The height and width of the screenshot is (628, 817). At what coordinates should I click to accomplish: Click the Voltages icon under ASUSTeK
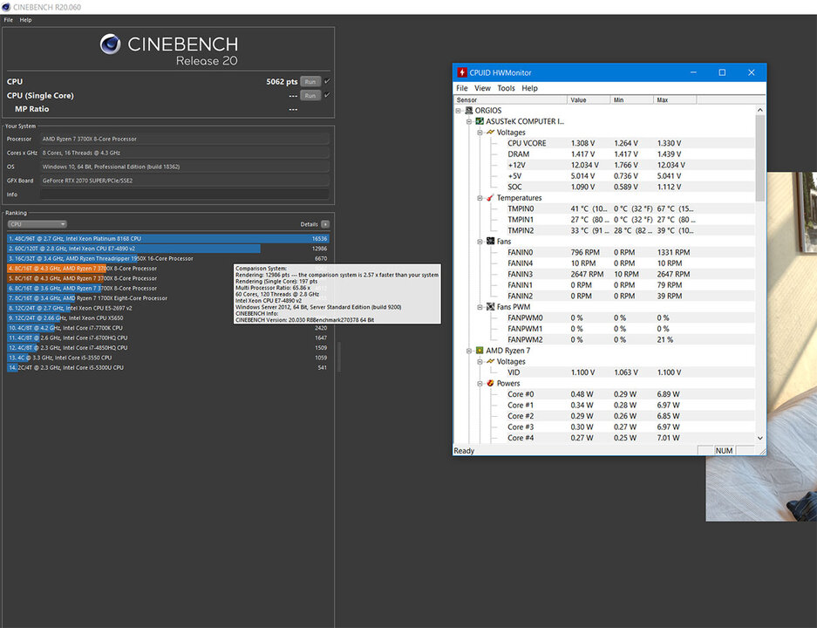tap(490, 133)
